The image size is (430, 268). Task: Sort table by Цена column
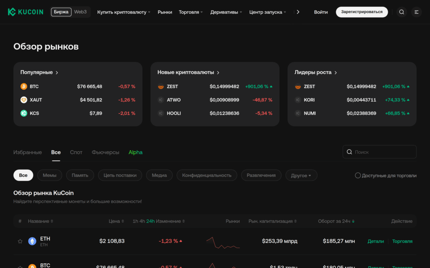click(116, 221)
